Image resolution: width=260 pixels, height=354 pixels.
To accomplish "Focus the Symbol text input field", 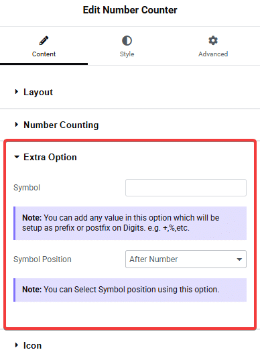I will click(186, 188).
